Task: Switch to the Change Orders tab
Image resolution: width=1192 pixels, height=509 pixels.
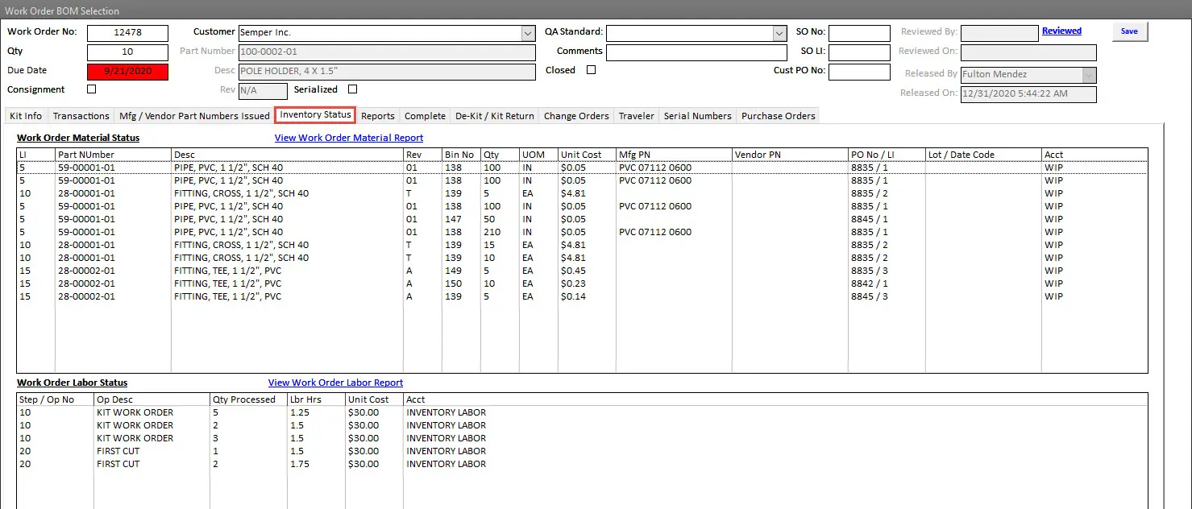Action: [x=576, y=116]
